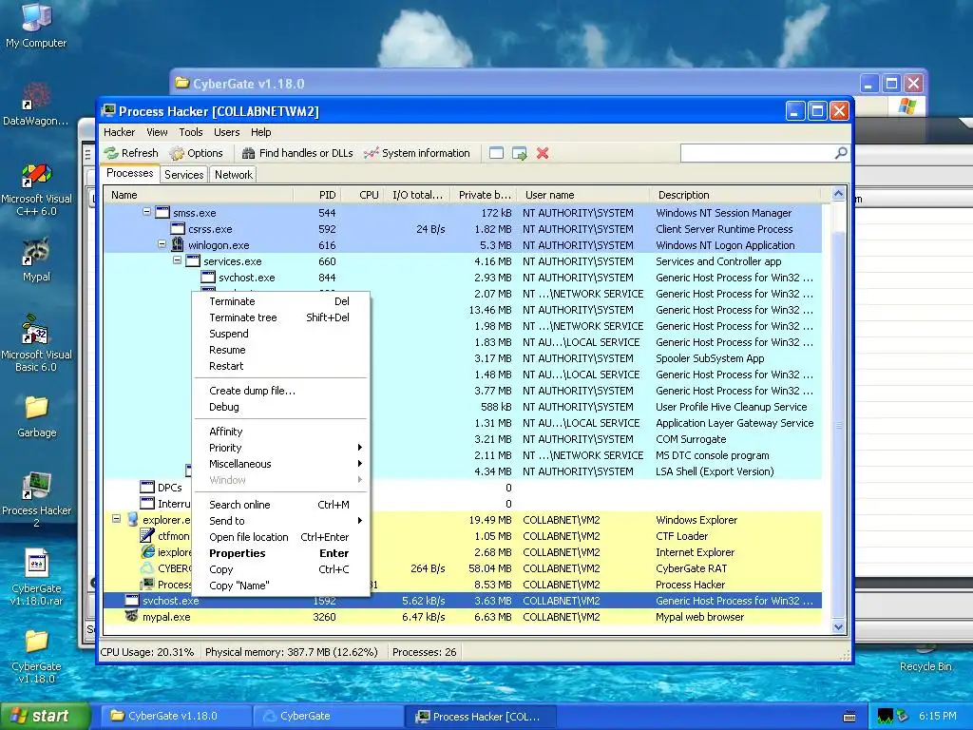This screenshot has height=730, width=973.
Task: Sort by the User name column header
Action: click(x=582, y=195)
